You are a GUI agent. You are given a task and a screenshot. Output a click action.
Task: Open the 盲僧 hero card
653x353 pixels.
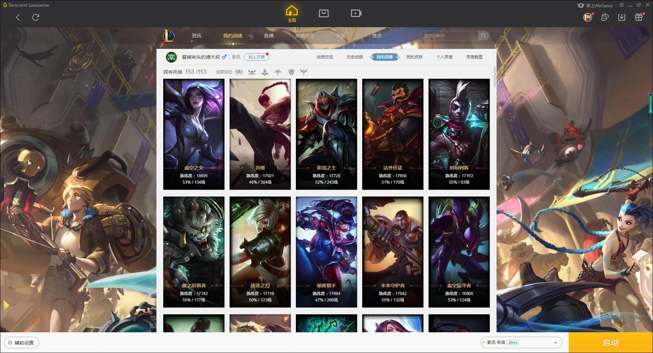260,134
